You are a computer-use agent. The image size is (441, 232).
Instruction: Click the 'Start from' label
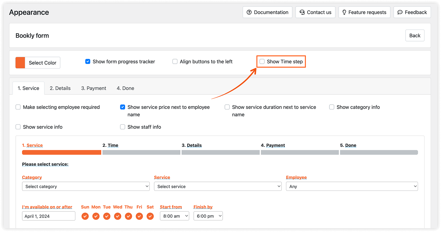(171, 207)
